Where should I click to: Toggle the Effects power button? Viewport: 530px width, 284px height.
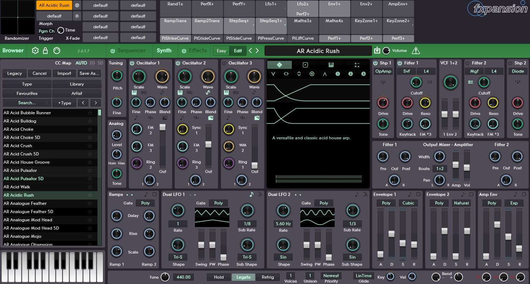pyautogui.click(x=184, y=51)
